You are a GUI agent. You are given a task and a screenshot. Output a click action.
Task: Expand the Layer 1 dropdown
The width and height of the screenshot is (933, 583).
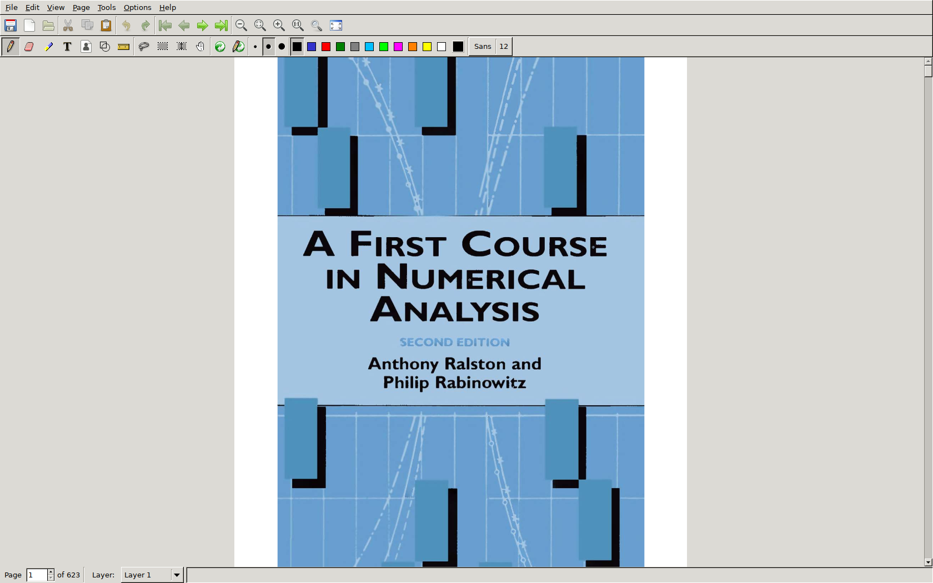177,575
